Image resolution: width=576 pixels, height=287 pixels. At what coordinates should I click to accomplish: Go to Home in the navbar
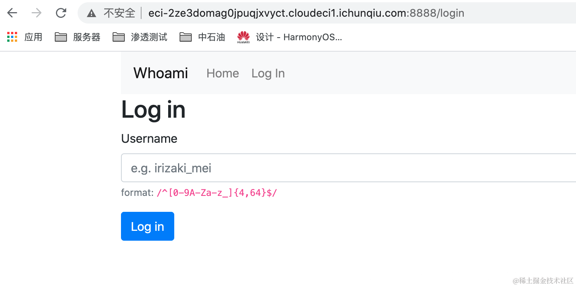223,73
